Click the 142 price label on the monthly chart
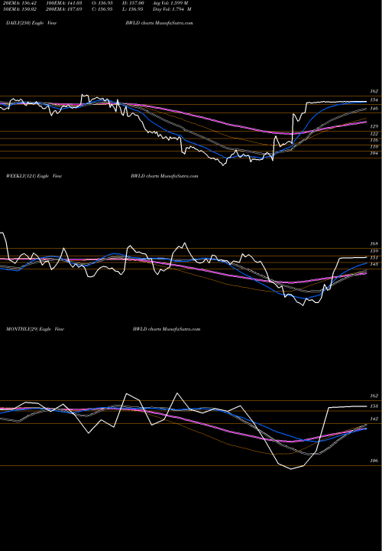 point(374,419)
